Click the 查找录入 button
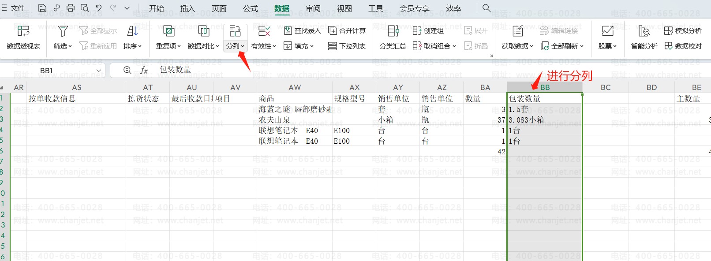Viewport: 711px width, 261px height. coord(302,30)
